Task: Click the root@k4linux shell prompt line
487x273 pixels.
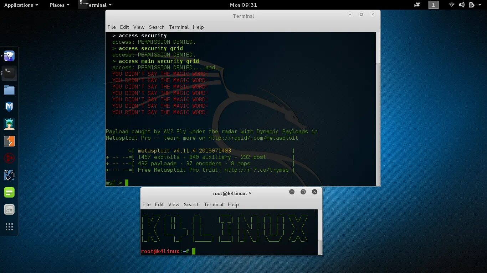Action: point(165,251)
